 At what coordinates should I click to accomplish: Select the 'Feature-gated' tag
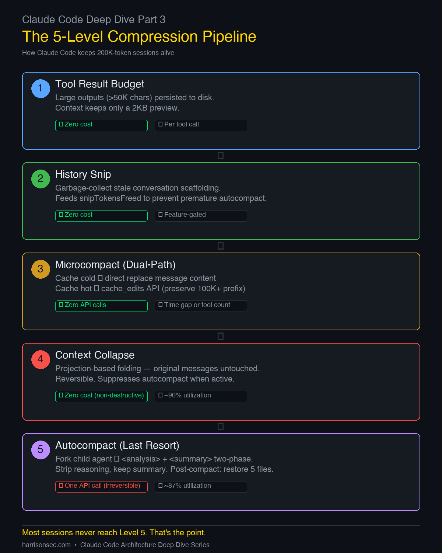click(201, 215)
